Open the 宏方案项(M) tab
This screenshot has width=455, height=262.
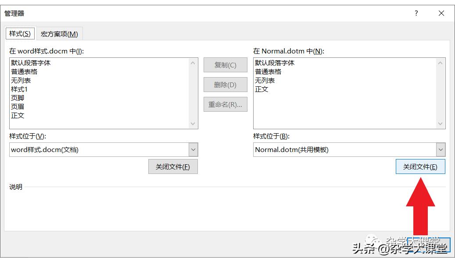(60, 33)
